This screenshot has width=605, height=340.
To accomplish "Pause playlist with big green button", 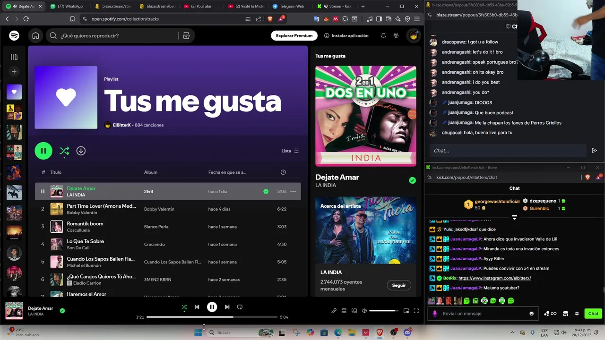I will (43, 151).
